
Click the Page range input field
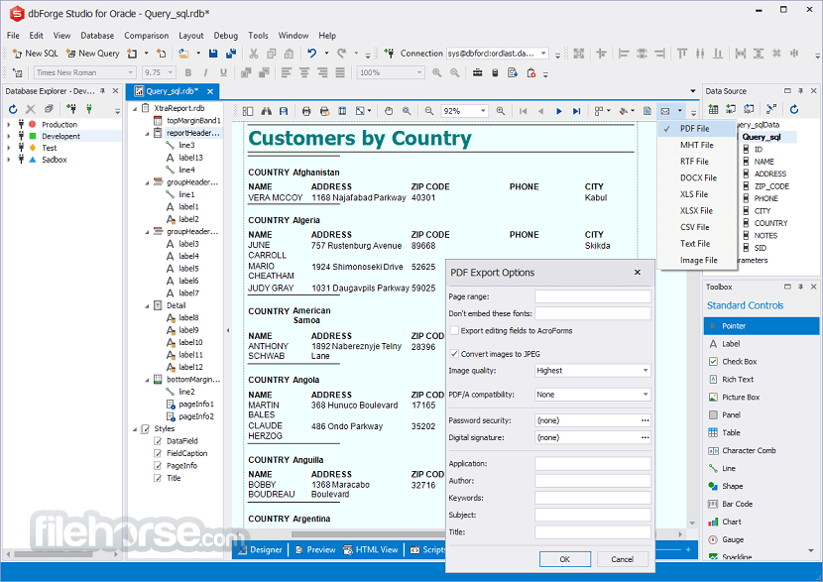[x=593, y=296]
